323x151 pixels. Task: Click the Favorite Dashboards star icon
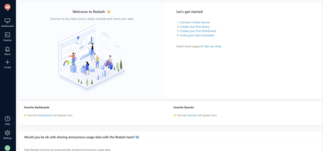(x=26, y=115)
